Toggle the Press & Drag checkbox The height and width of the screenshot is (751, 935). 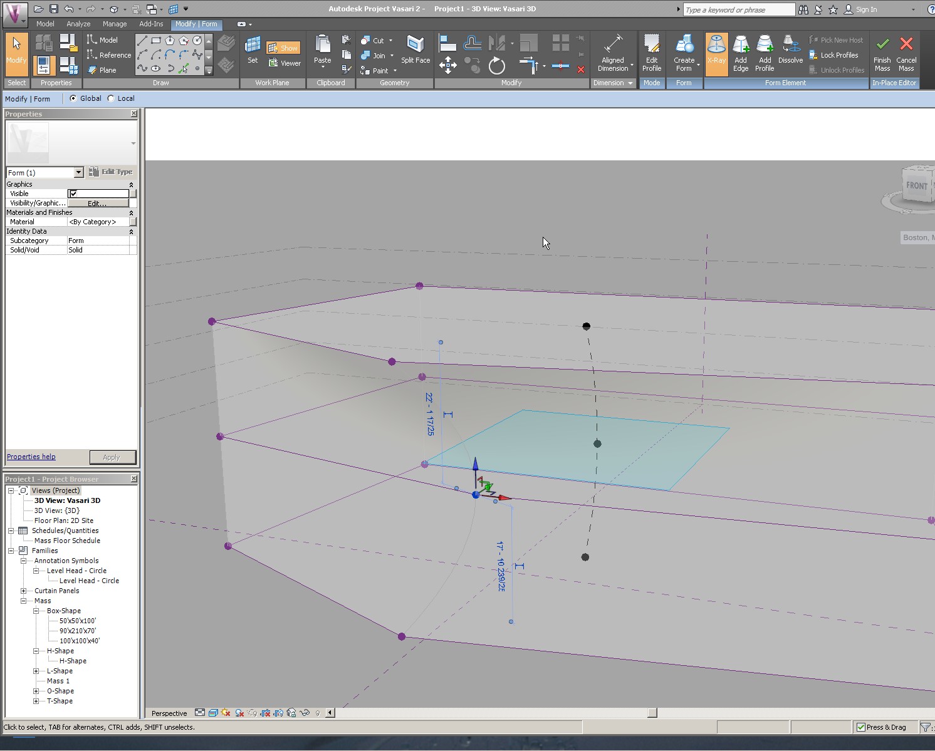pyautogui.click(x=861, y=727)
